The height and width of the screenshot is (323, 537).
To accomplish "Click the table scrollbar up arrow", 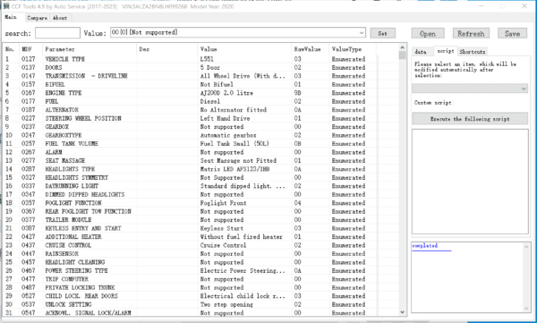I will [403, 47].
